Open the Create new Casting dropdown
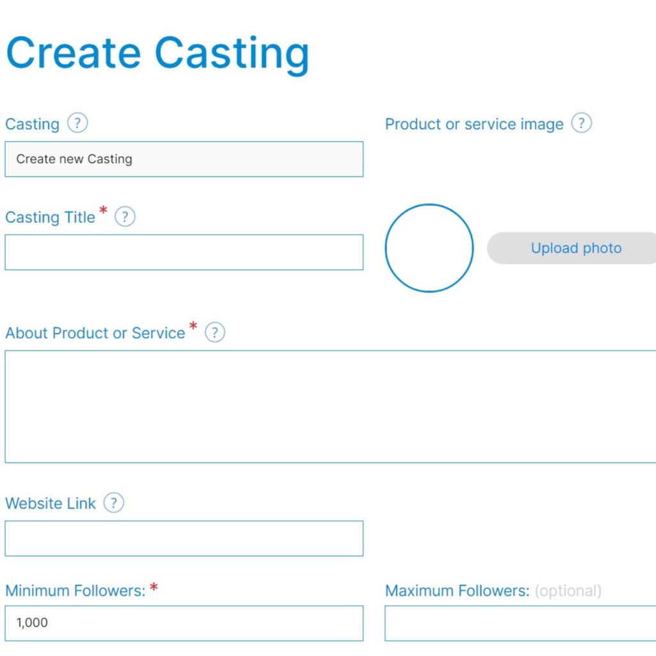This screenshot has width=656, height=656. (184, 159)
